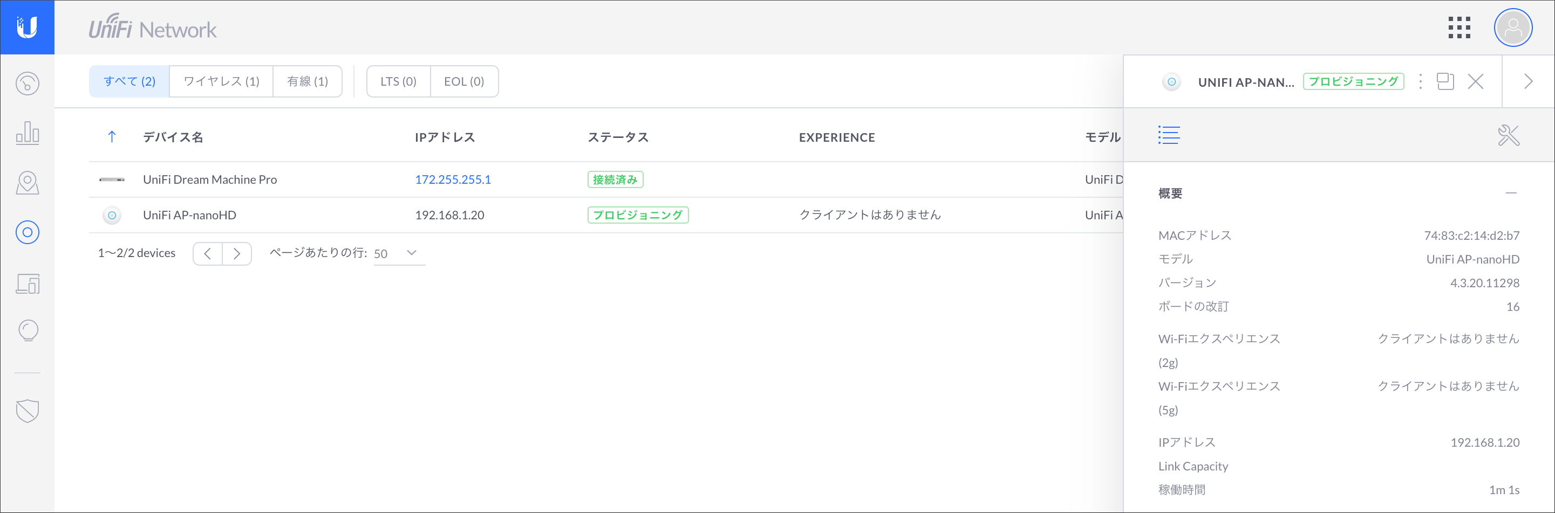This screenshot has width=1555, height=513.
Task: Click the 192.168.1.20 cell in table
Action: click(x=449, y=215)
